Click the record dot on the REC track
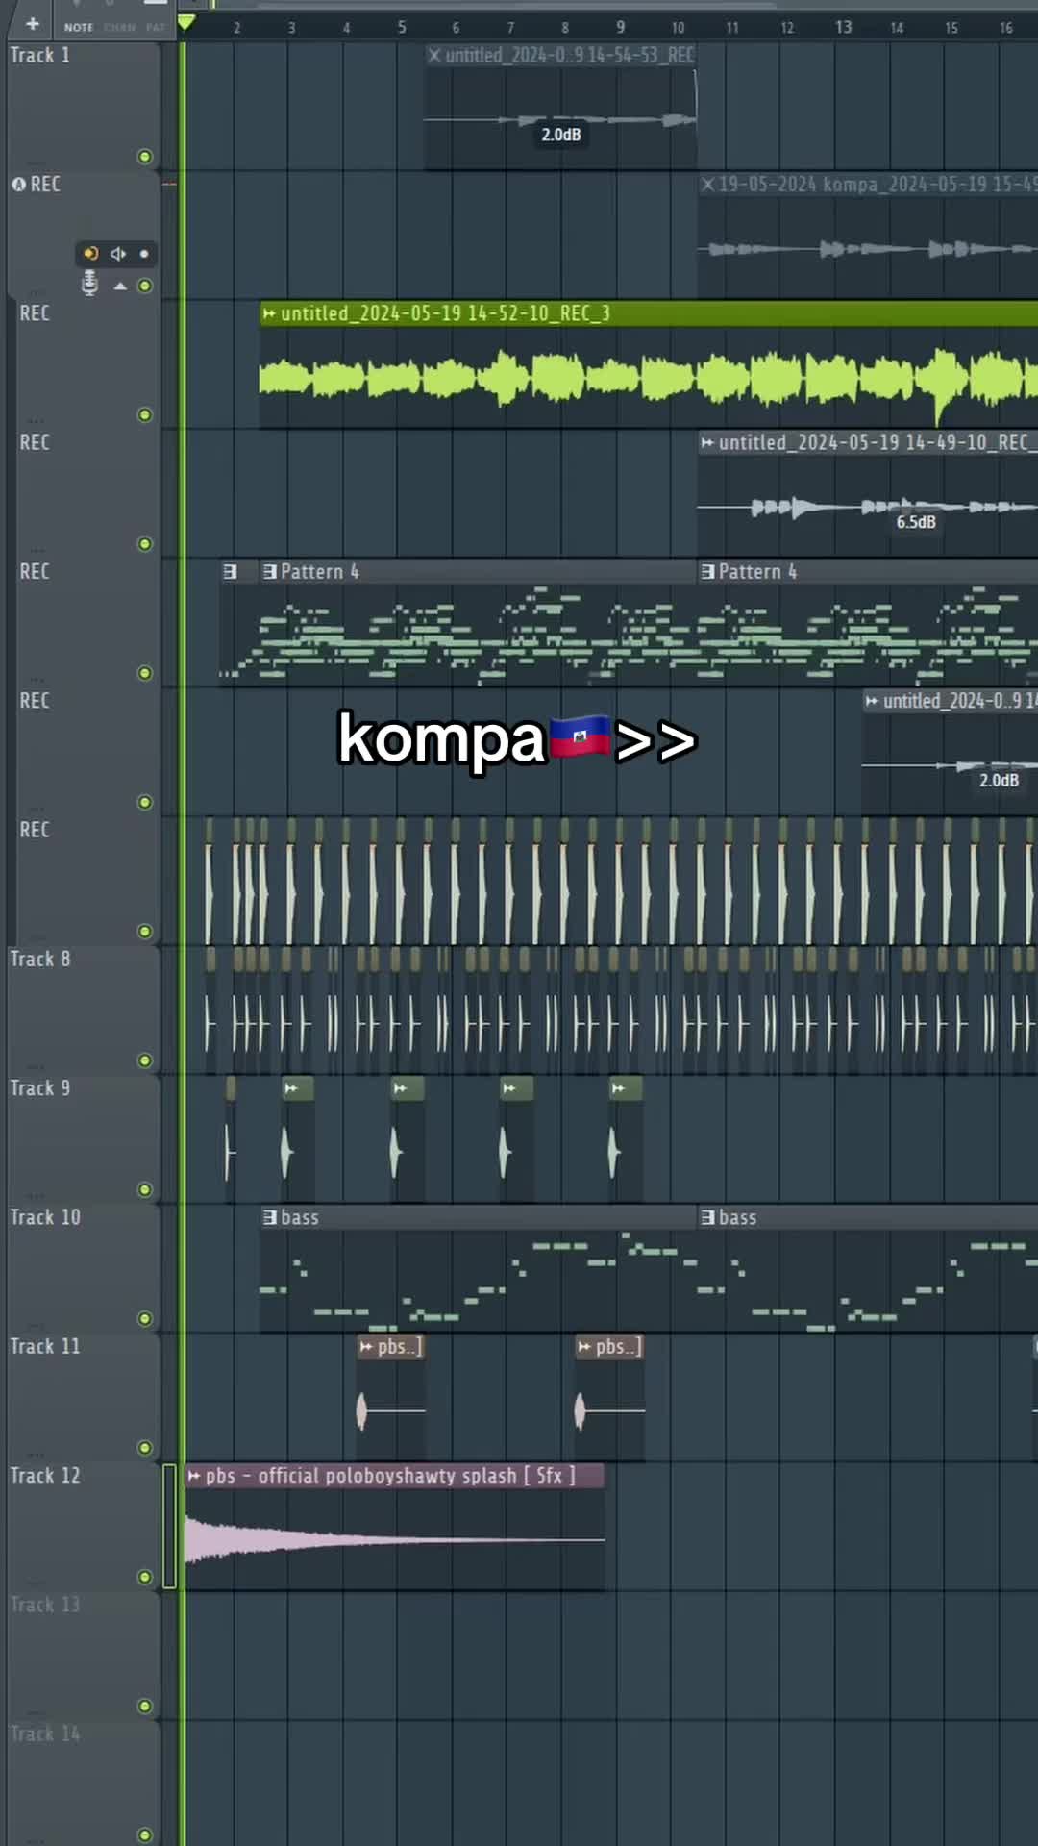 click(x=144, y=254)
